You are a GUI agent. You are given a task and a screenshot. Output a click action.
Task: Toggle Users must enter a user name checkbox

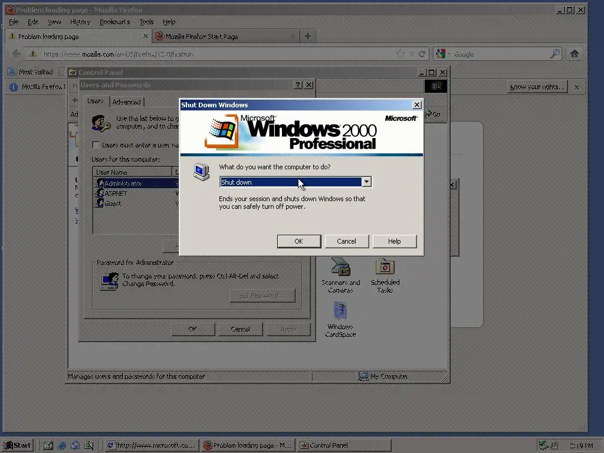click(96, 145)
